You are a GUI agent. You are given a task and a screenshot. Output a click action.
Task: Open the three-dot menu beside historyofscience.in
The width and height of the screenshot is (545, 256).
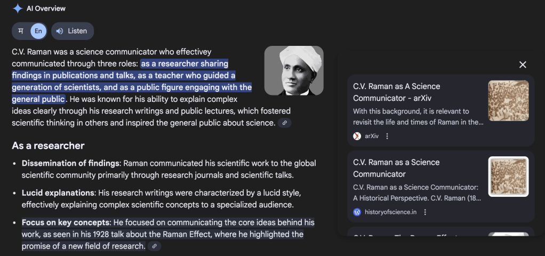click(425, 212)
